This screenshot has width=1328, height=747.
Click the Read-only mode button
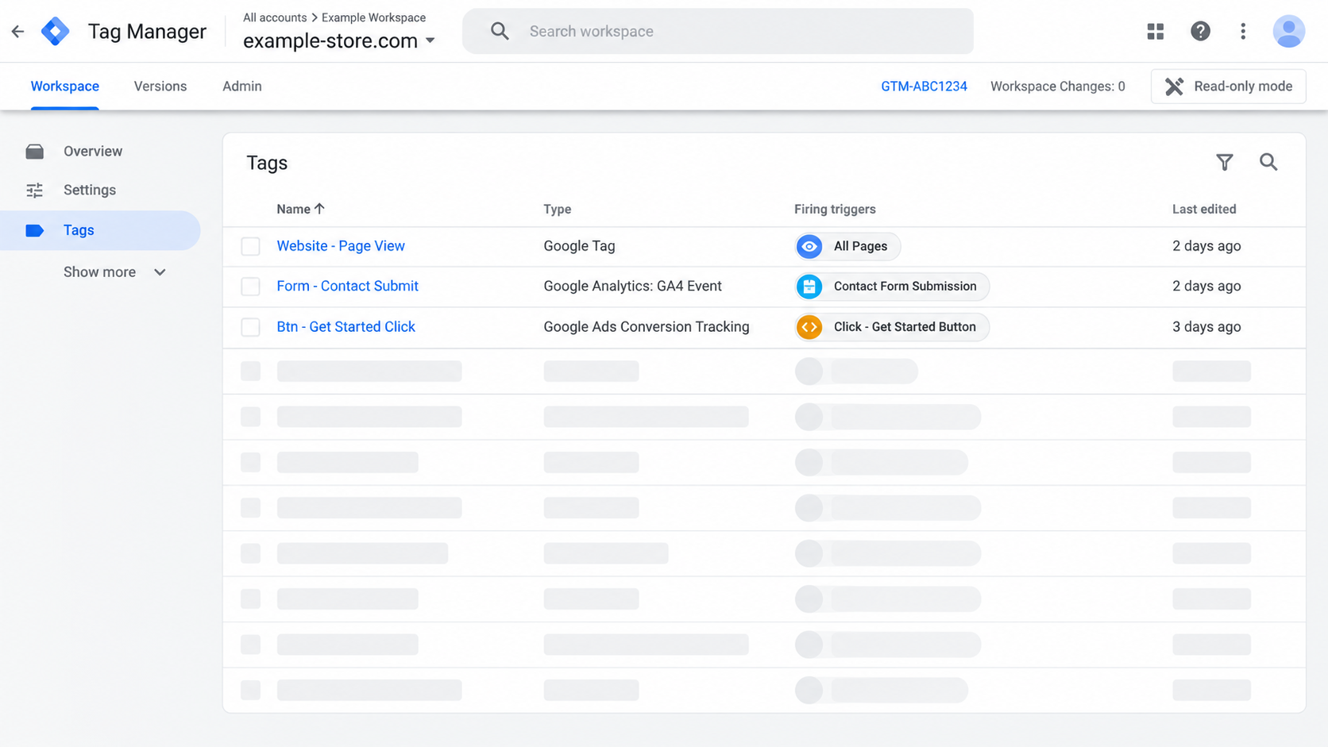tap(1228, 87)
